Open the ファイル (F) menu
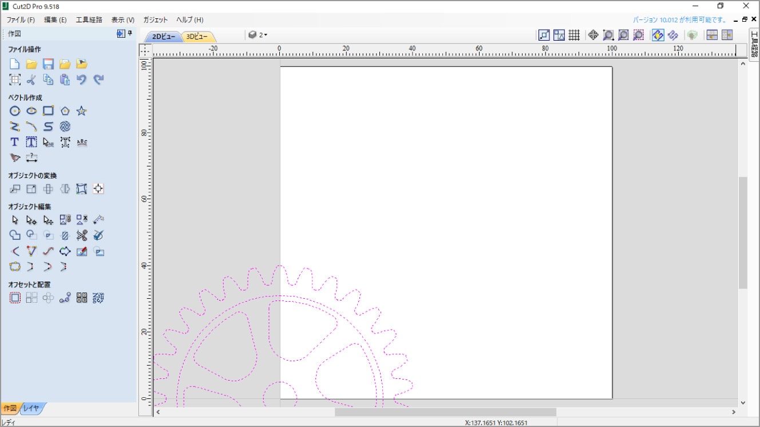This screenshot has height=427, width=760. tap(21, 19)
